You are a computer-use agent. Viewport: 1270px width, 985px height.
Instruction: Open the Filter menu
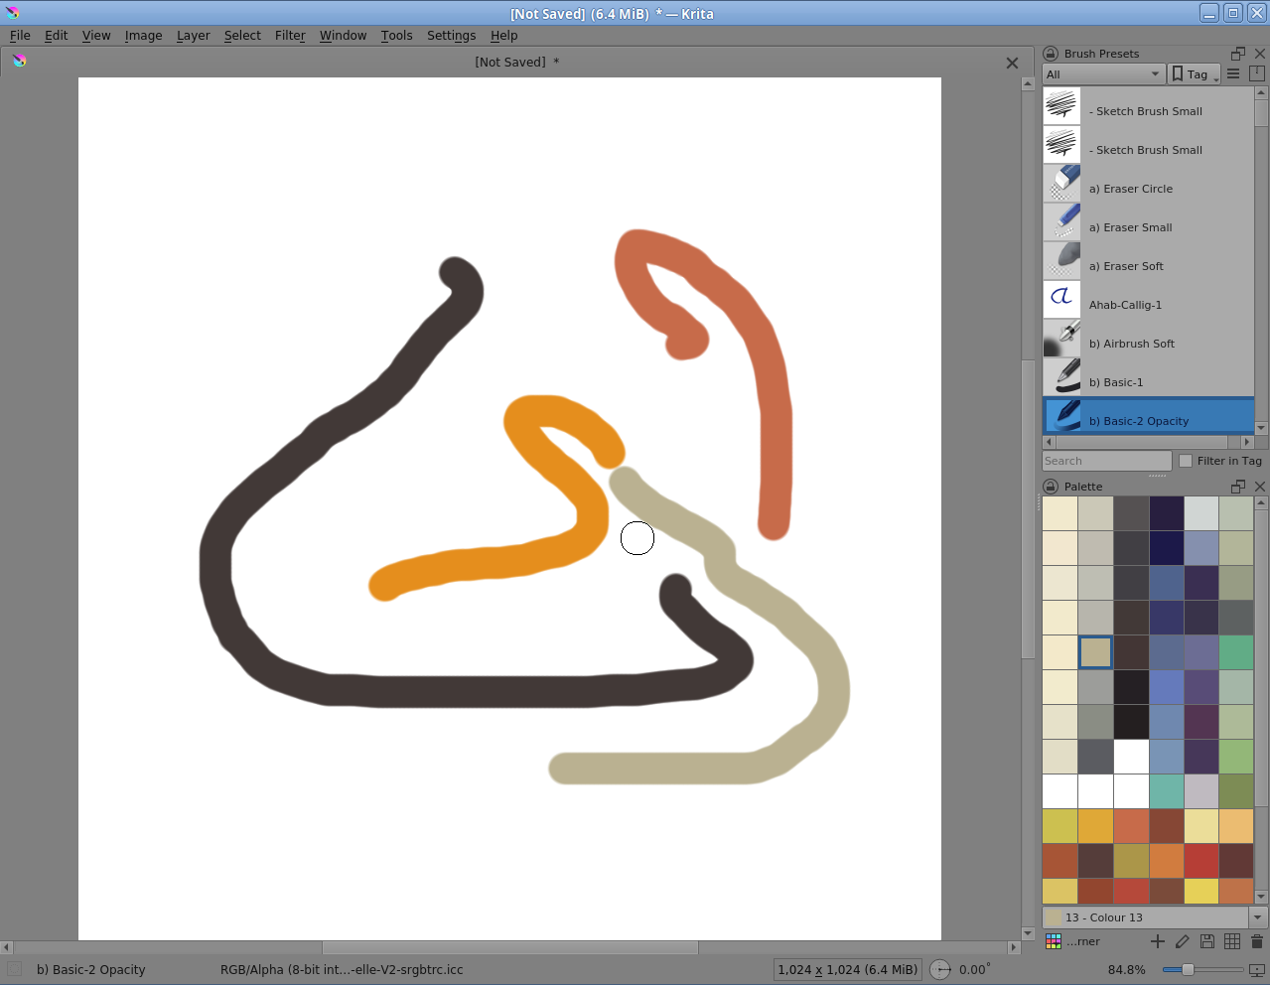pos(290,36)
